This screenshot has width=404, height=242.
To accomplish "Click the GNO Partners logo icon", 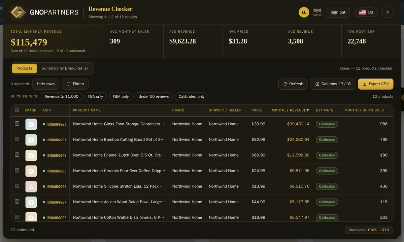I will click(18, 12).
